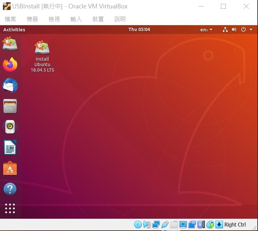Viewport: 258px width, 231px height.
Task: Launch Rhythmbox from the dock
Action: pos(10,127)
